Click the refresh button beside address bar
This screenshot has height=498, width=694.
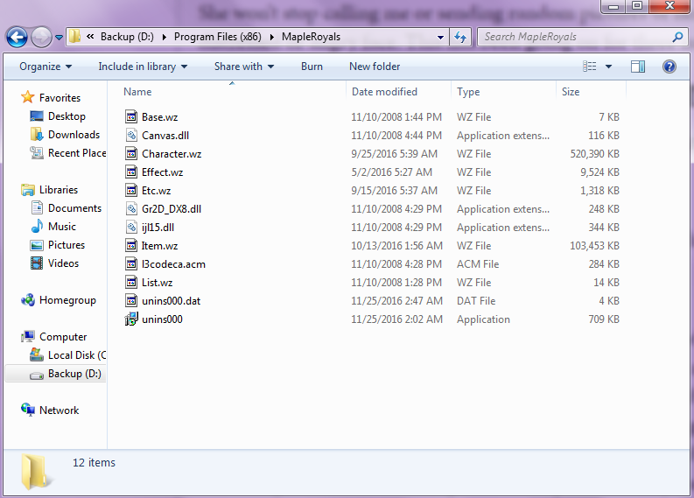click(460, 37)
